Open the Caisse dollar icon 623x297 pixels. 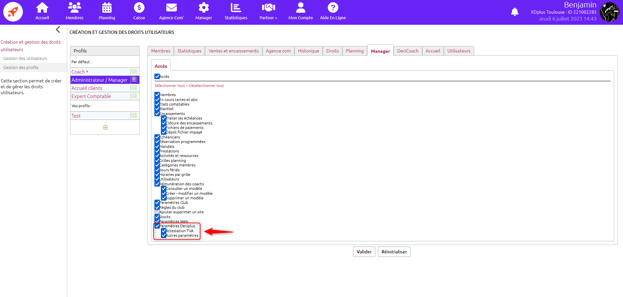139,8
